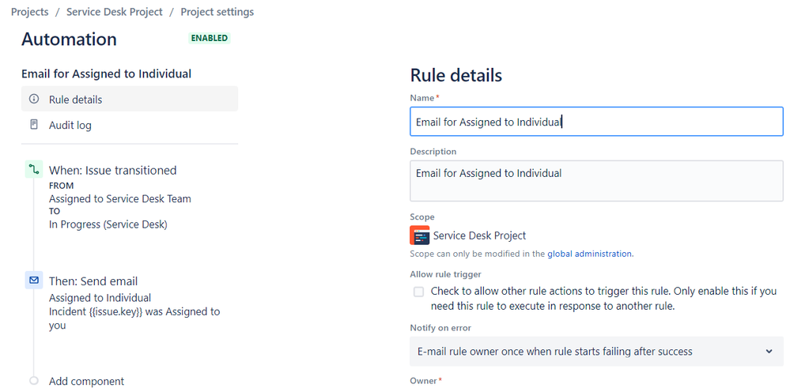Click the ENABLED status badge
Image resolution: width=790 pixels, height=388 pixels.
[210, 38]
